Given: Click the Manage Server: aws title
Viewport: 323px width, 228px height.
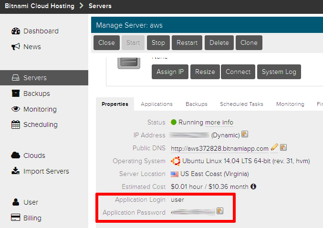Looking at the screenshot, I should point(129,25).
